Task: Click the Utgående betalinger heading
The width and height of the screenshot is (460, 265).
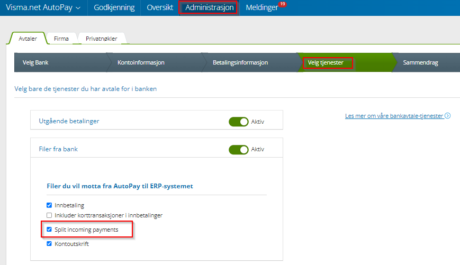Action: tap(69, 121)
